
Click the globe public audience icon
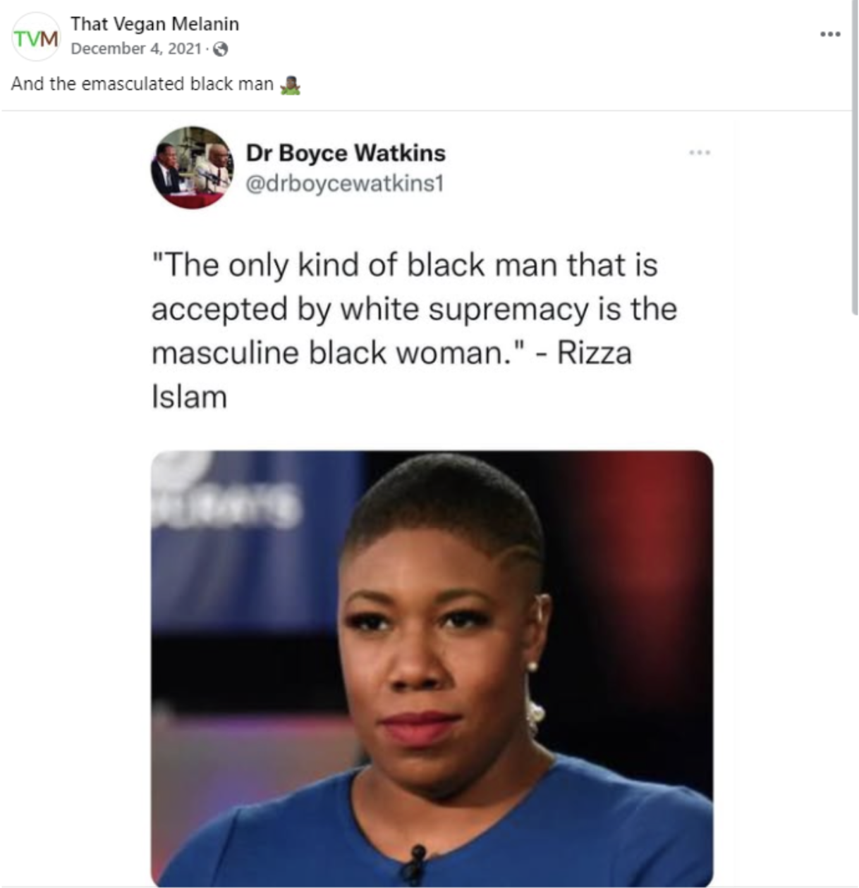(x=221, y=49)
